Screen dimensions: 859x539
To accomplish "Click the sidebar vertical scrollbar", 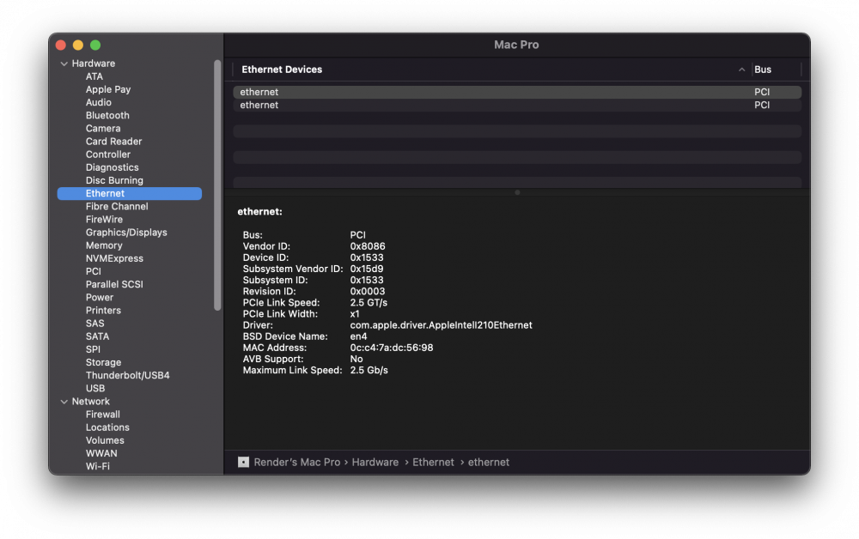I will [217, 185].
